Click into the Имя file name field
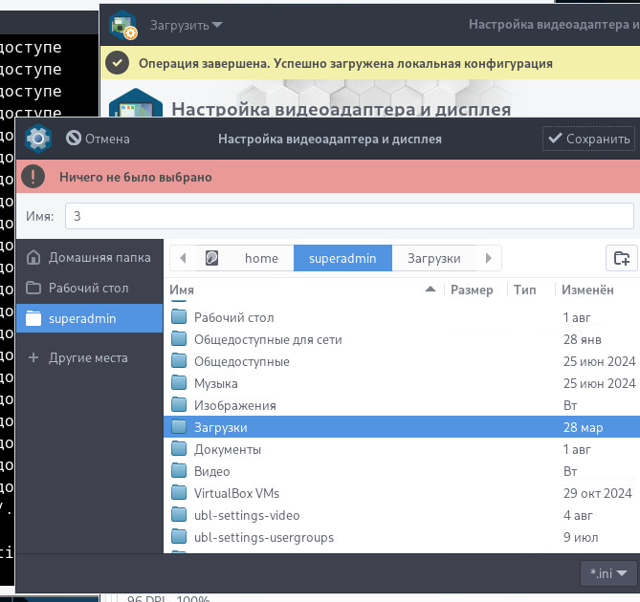The height and width of the screenshot is (602, 640). tap(349, 216)
